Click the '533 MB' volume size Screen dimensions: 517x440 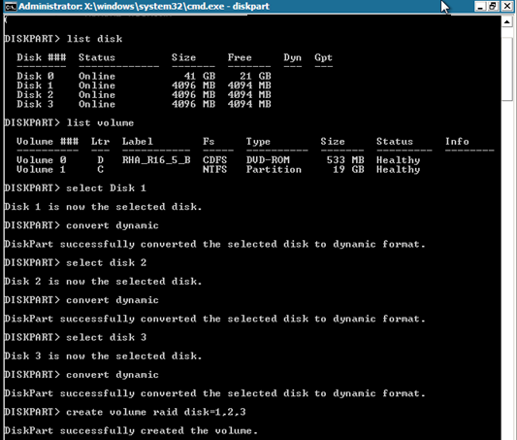pos(345,160)
